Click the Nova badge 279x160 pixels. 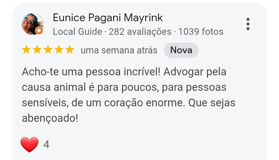click(x=181, y=50)
